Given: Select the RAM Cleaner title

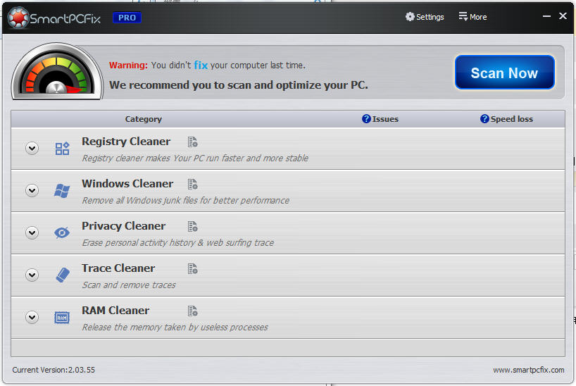Looking at the screenshot, I should coord(115,310).
